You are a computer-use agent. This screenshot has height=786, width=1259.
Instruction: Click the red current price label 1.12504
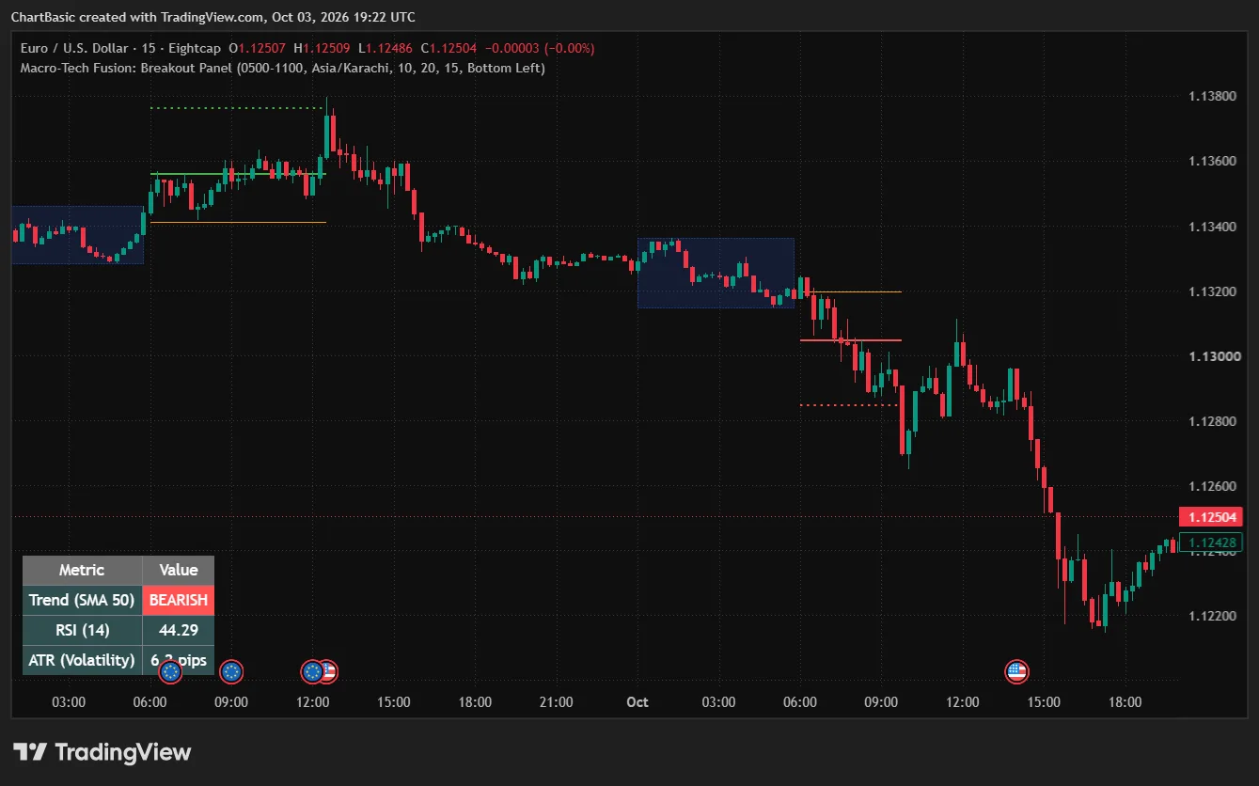1211,517
